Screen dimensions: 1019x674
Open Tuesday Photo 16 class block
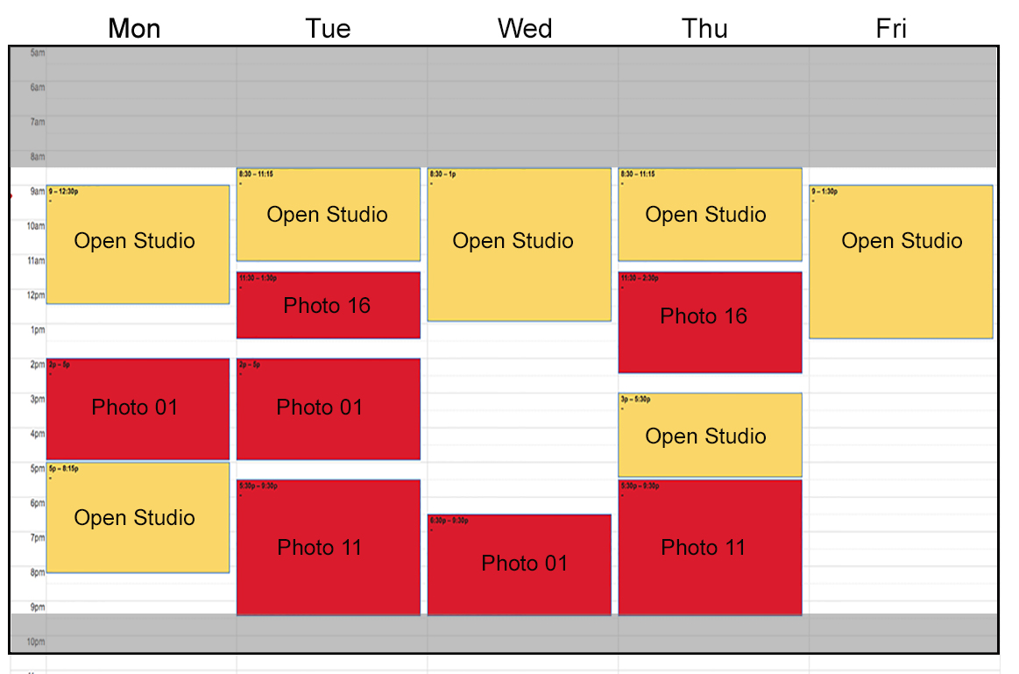click(329, 305)
